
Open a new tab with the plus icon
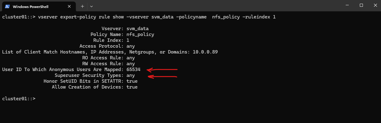click(82, 6)
